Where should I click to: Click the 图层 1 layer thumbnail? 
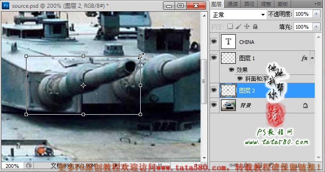point(228,58)
